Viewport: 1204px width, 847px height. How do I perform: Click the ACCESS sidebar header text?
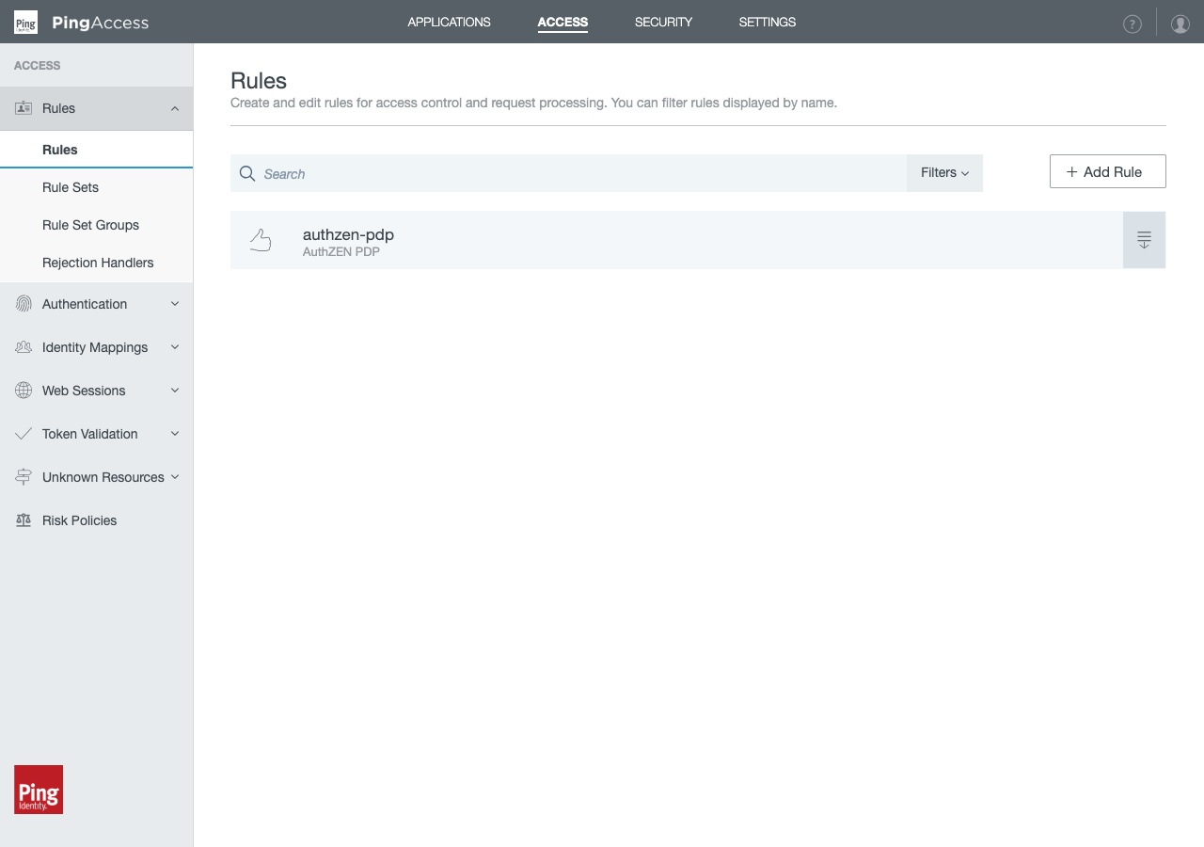[x=38, y=66]
